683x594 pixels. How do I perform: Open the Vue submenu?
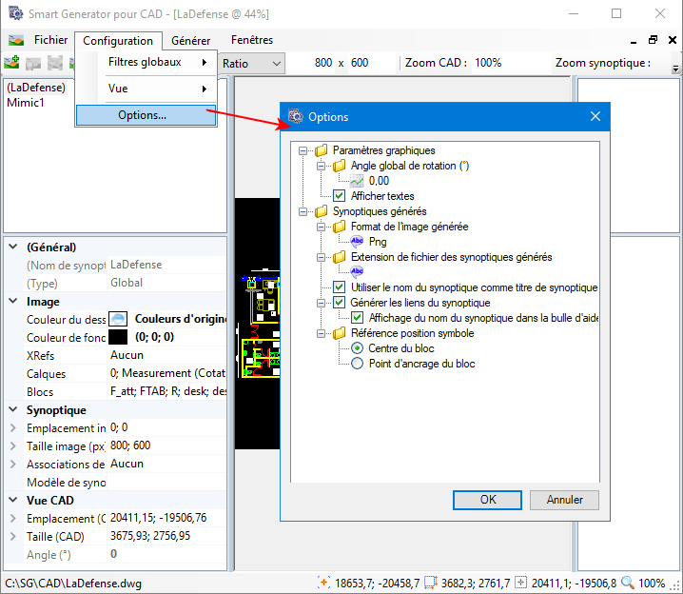coord(146,89)
